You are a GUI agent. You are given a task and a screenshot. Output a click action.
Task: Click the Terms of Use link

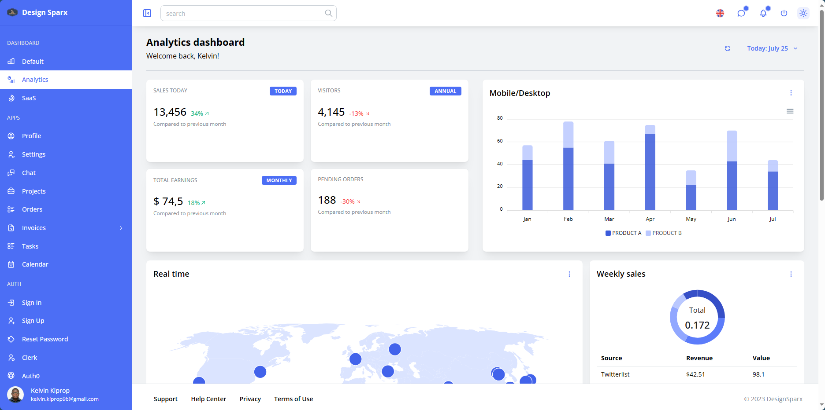[293, 399]
